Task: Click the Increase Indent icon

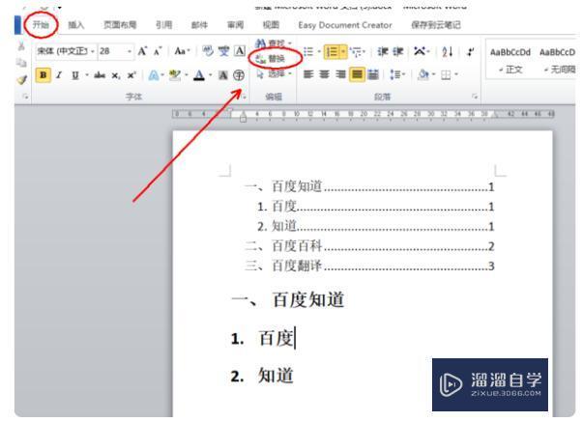Action: (x=398, y=51)
